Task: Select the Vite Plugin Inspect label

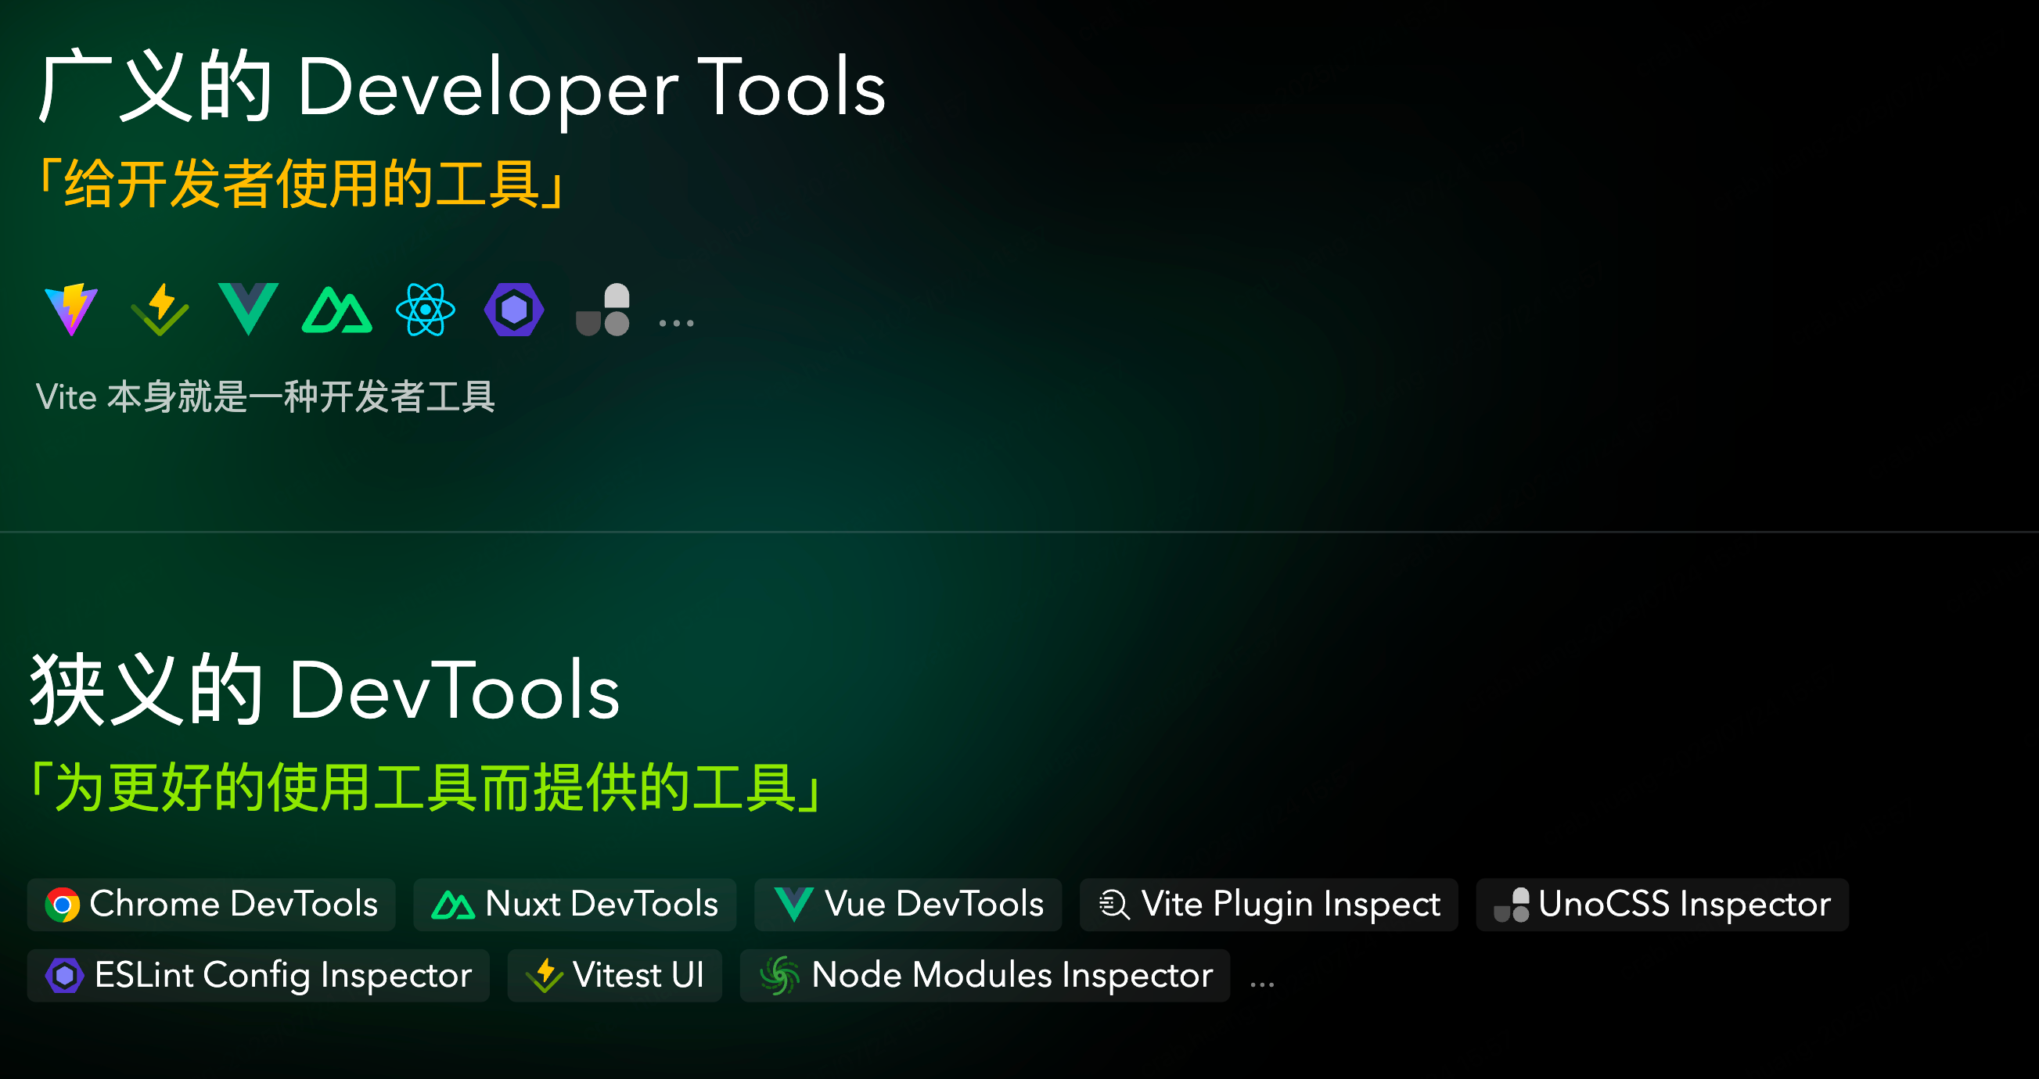Action: click(1291, 905)
